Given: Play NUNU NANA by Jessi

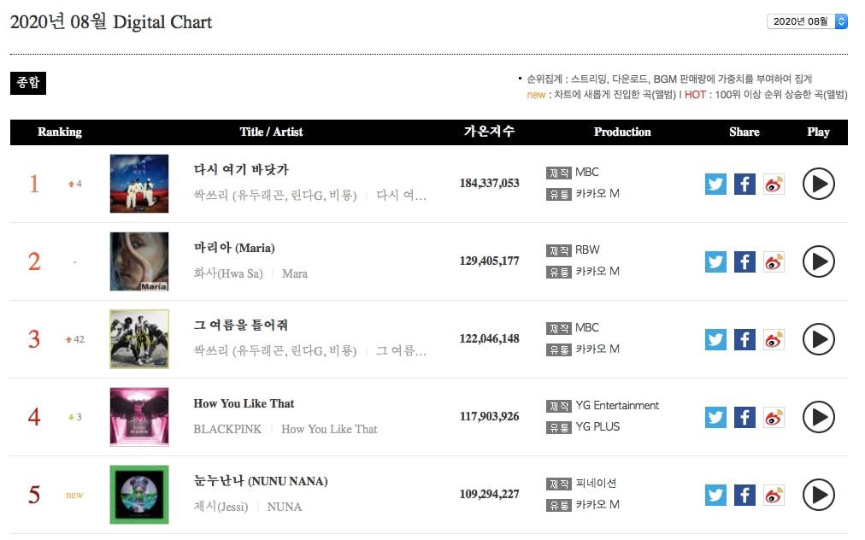Looking at the screenshot, I should pos(818,495).
